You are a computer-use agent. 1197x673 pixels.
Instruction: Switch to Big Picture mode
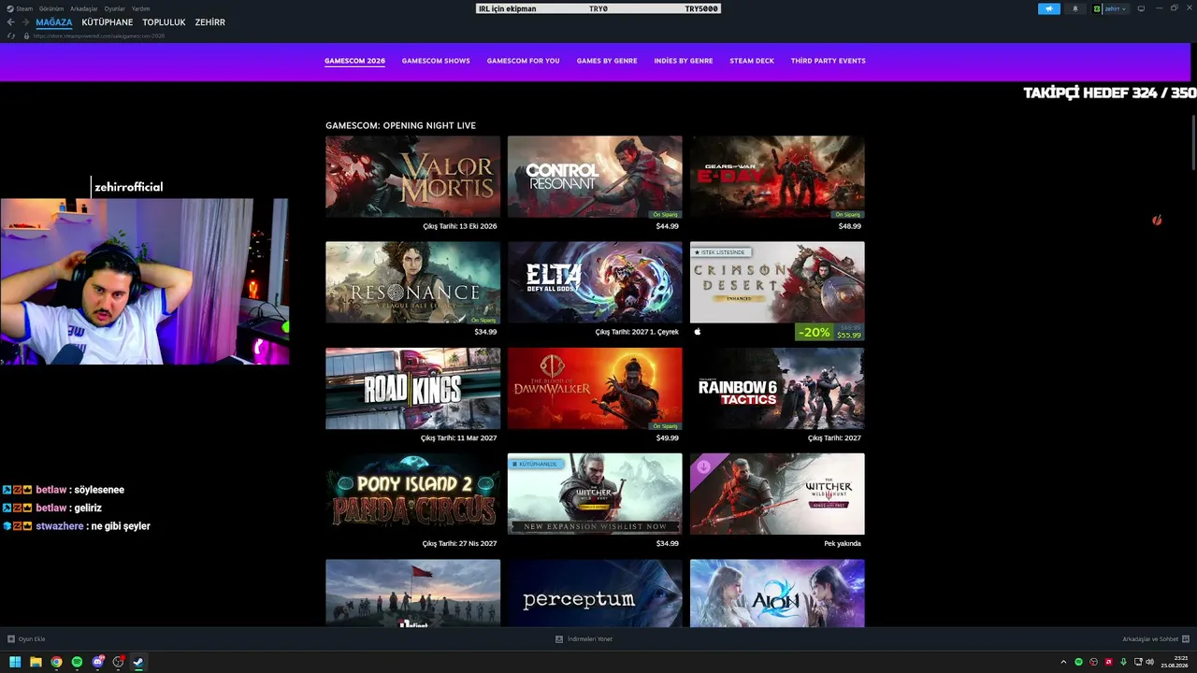coord(1141,8)
